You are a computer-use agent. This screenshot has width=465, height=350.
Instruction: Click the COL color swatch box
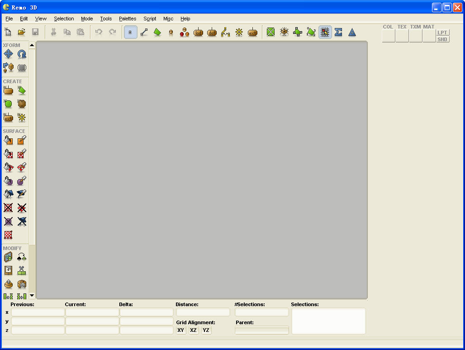(x=389, y=36)
